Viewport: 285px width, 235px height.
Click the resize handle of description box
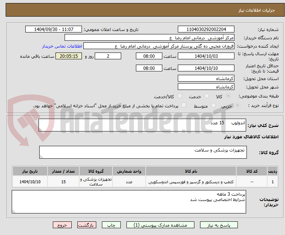pyautogui.click(x=40, y=129)
